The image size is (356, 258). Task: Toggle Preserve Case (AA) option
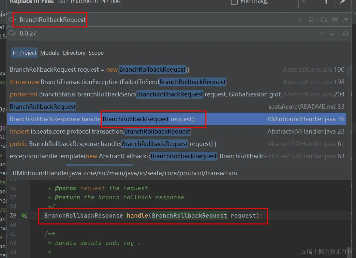point(345,34)
